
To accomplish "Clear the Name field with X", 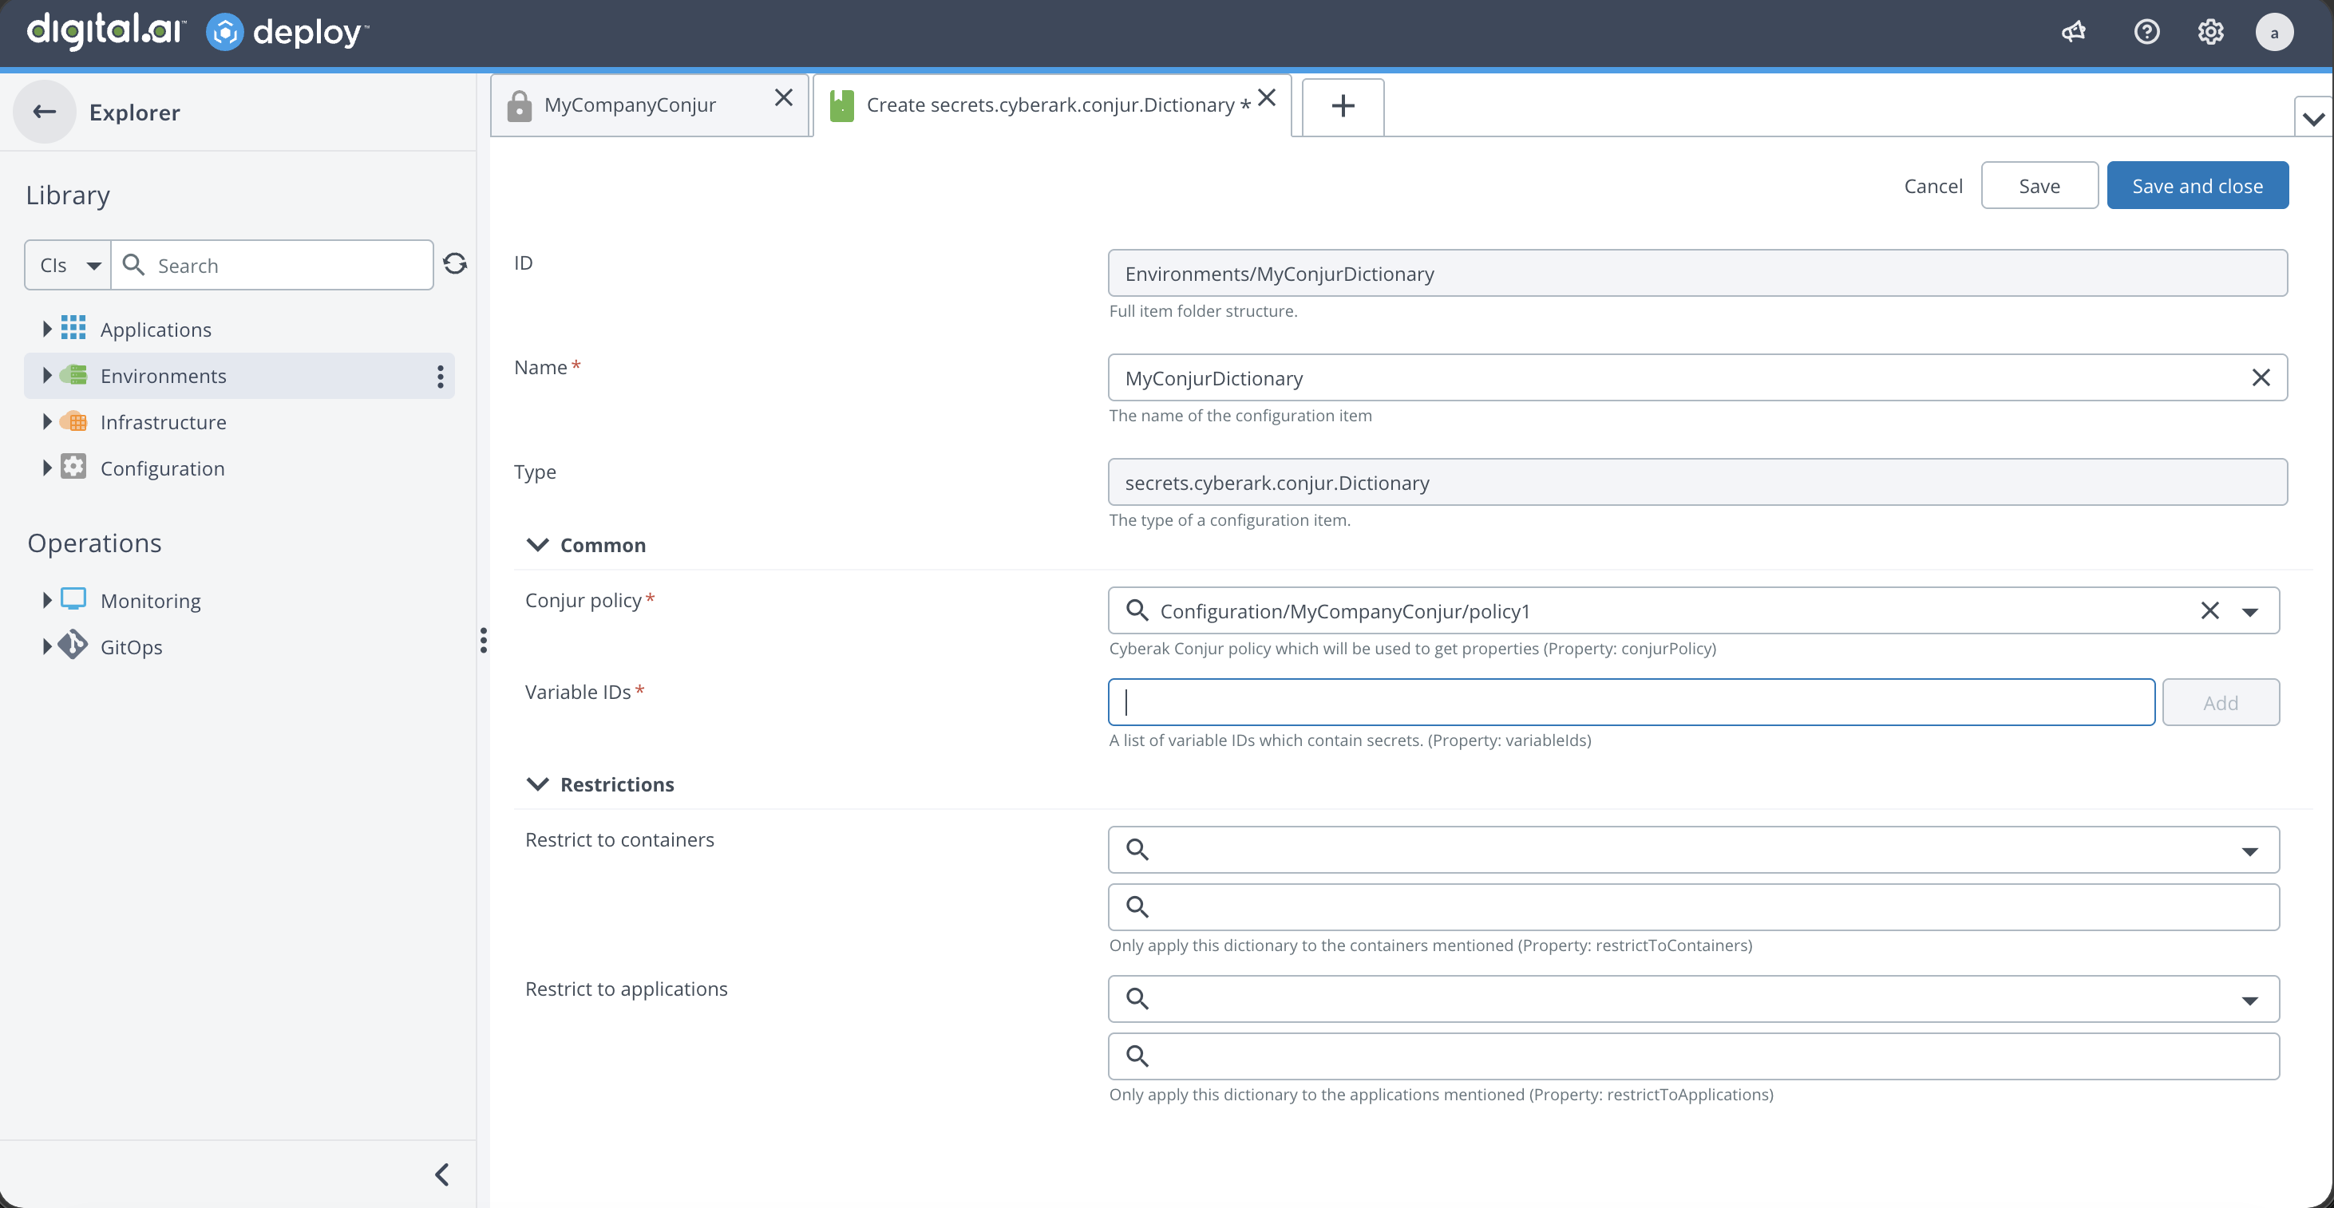I will coord(2261,377).
